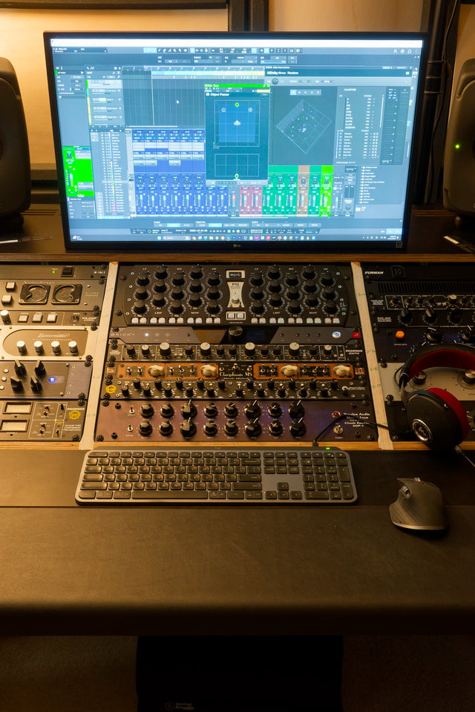475x712 pixels.
Task: Select the highlighted Object Selection tool in toolbar
Action: (149, 50)
